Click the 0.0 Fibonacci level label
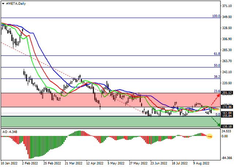This screenshot has height=167, width=234. (218, 114)
